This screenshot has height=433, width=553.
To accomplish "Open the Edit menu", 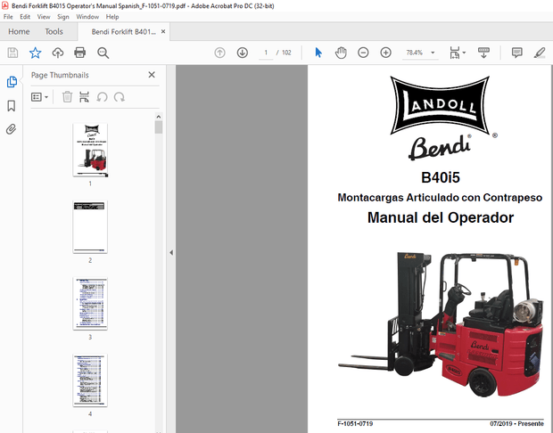I will (25, 17).
